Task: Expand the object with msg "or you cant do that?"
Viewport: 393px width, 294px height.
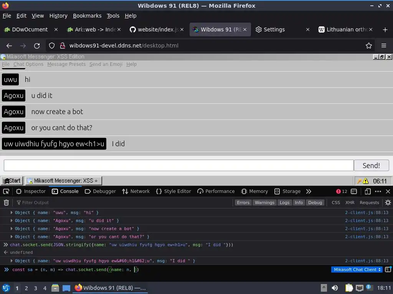Action: pos(12,237)
